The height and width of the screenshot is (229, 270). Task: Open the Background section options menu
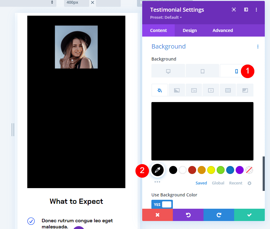point(258,46)
